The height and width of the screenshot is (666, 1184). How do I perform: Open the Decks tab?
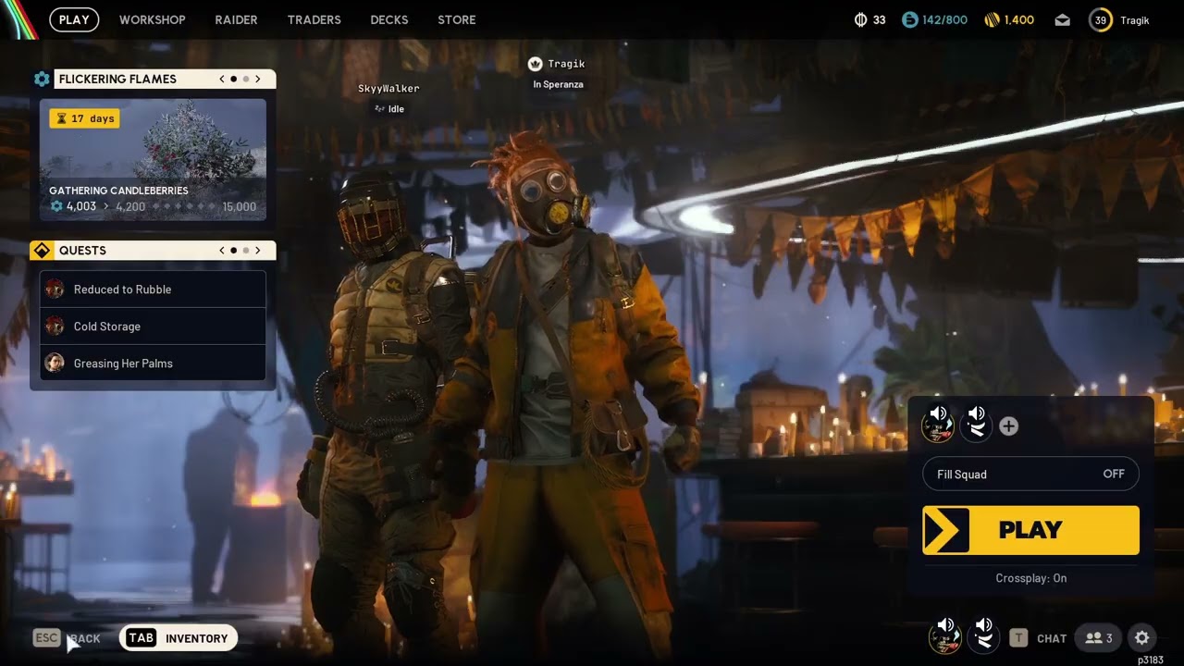click(x=389, y=19)
